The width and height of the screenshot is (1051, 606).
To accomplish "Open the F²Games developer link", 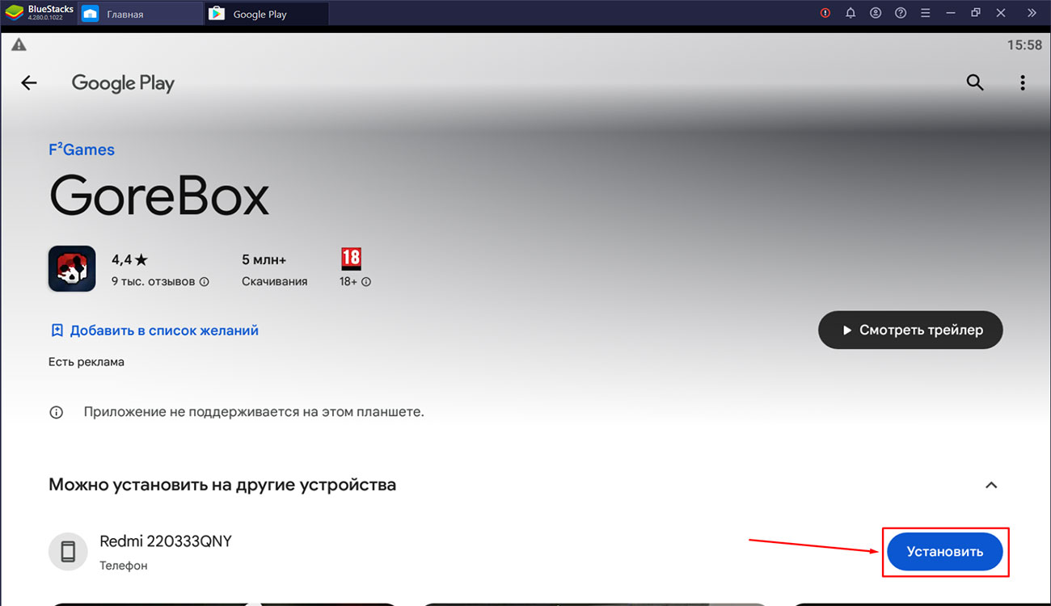I will coord(82,149).
